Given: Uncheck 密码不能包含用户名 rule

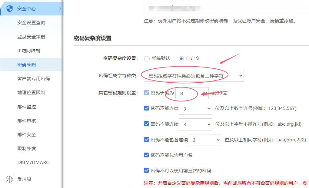Looking at the screenshot, I should [147, 155].
